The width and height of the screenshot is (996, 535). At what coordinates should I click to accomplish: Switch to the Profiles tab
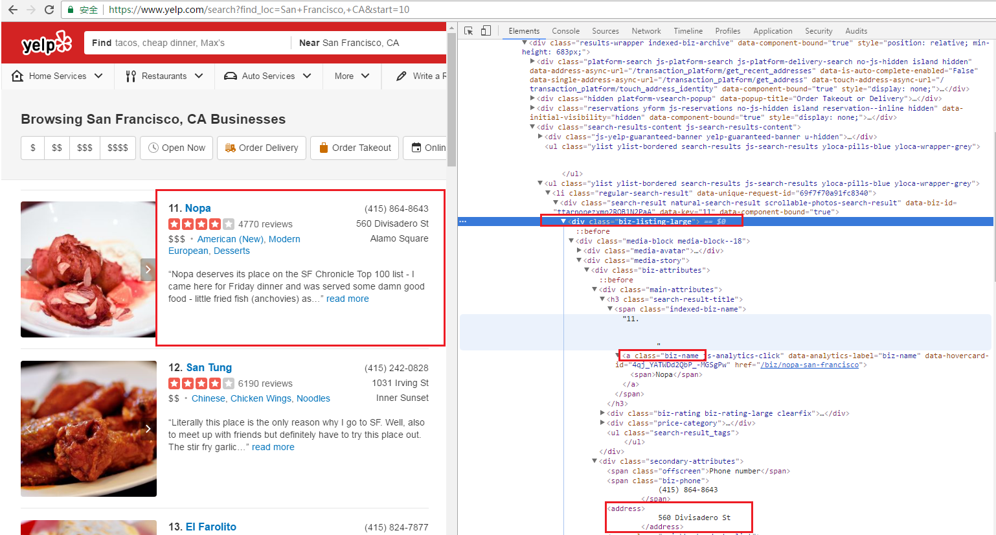(x=728, y=31)
